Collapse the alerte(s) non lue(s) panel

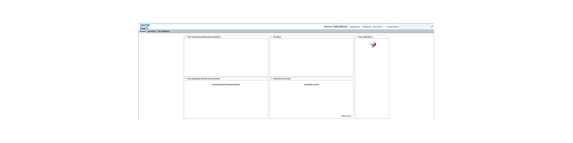[271, 79]
